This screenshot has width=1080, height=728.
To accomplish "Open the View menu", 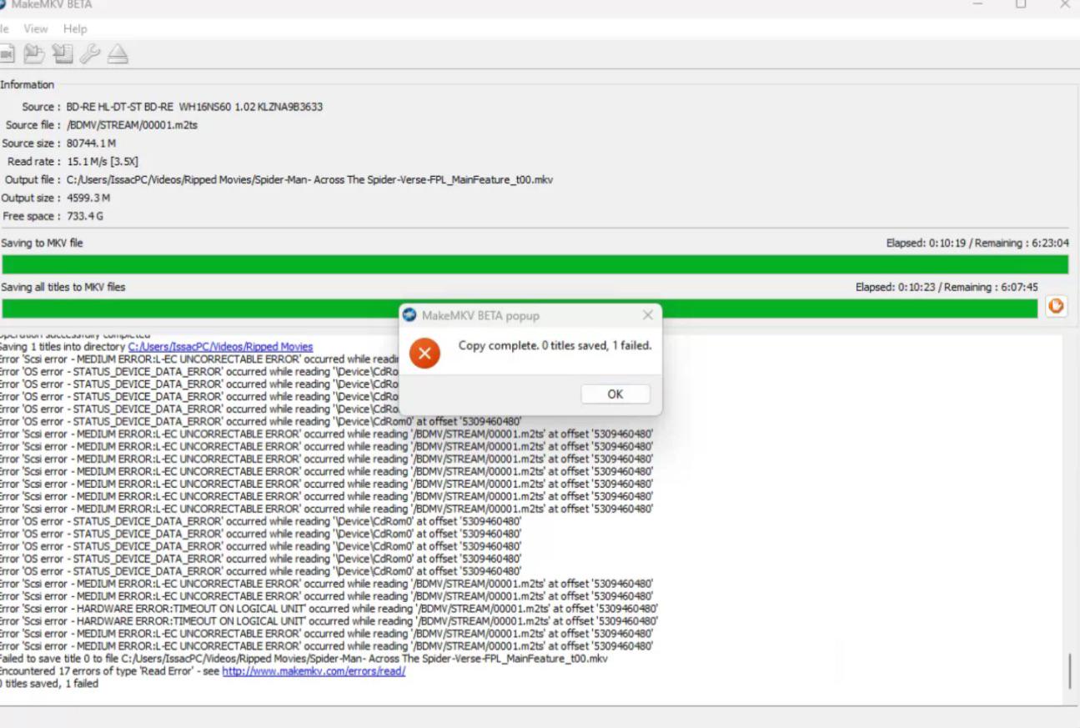I will pyautogui.click(x=36, y=28).
